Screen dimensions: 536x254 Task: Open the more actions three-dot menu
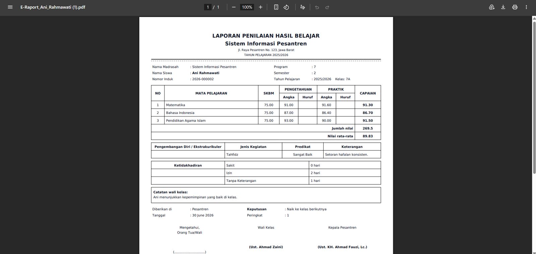pyautogui.click(x=526, y=7)
